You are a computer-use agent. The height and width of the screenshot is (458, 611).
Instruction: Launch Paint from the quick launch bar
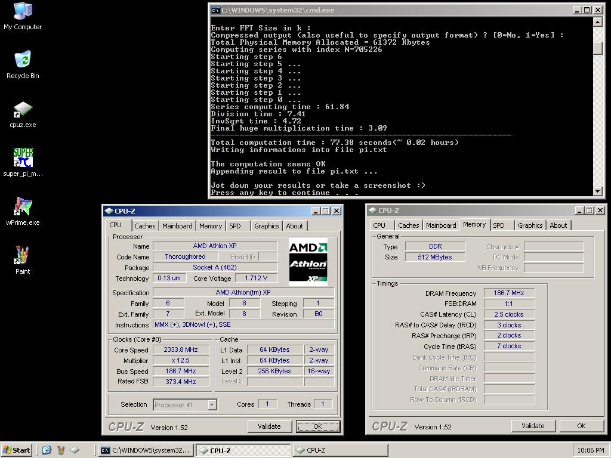(61, 450)
